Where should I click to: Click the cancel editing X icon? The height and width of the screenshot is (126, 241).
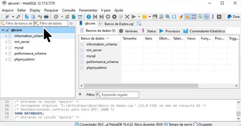[127, 17]
